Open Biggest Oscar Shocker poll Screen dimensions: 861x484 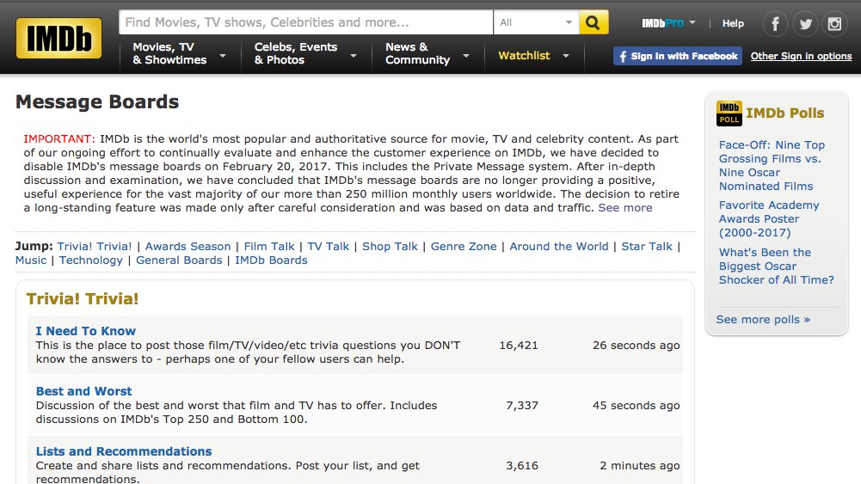777,267
